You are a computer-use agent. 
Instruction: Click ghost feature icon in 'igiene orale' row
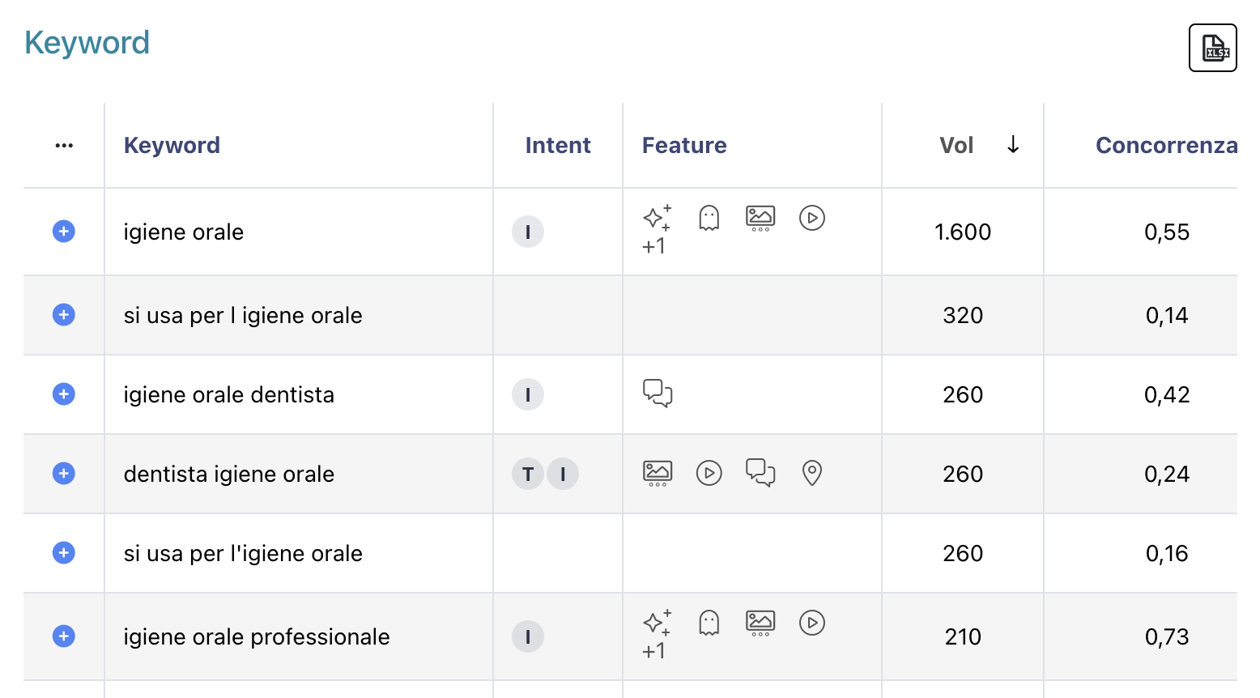709,218
